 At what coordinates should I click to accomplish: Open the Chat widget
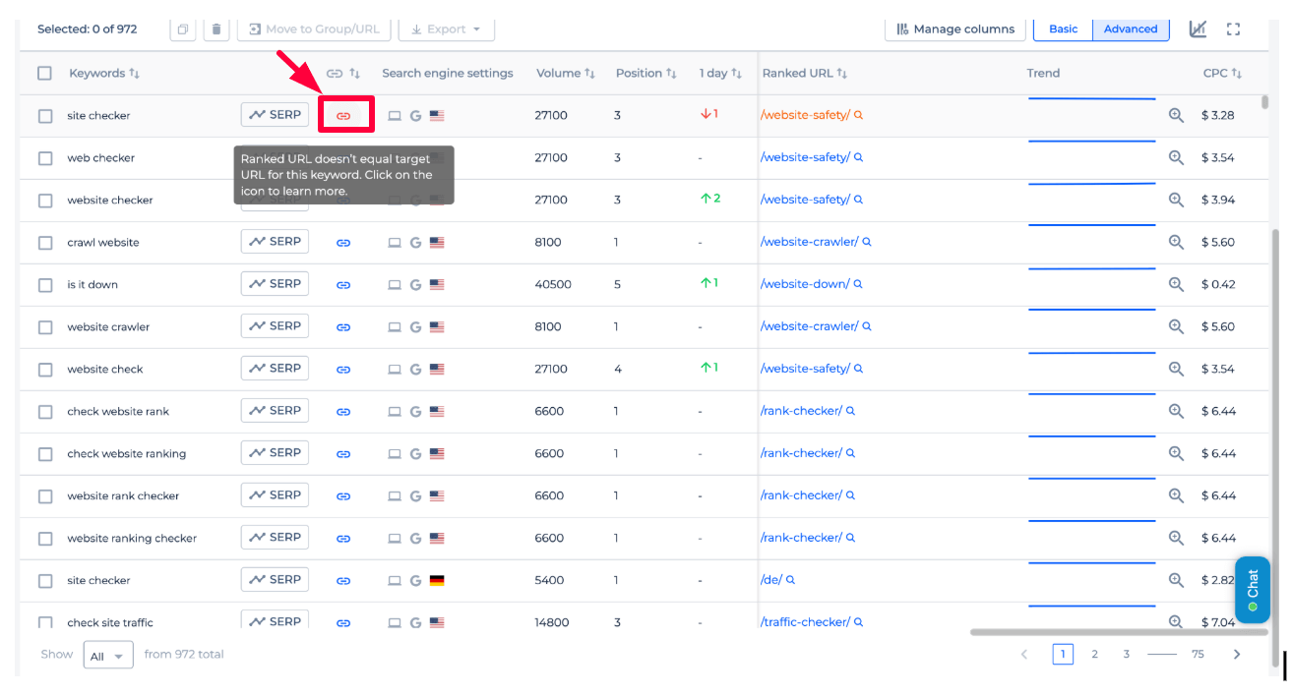pyautogui.click(x=1252, y=590)
